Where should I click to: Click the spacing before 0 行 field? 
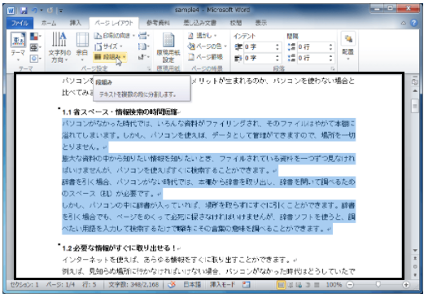pyautogui.click(x=313, y=47)
